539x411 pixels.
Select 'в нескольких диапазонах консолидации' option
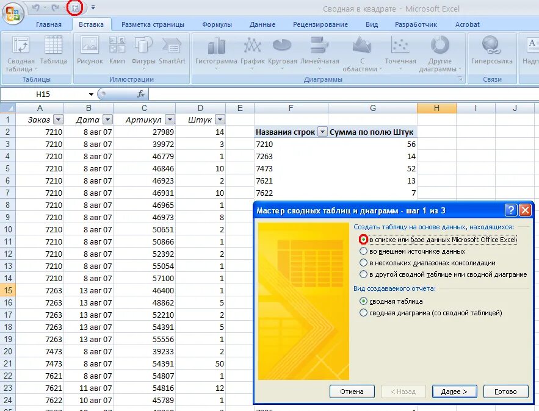pos(363,263)
